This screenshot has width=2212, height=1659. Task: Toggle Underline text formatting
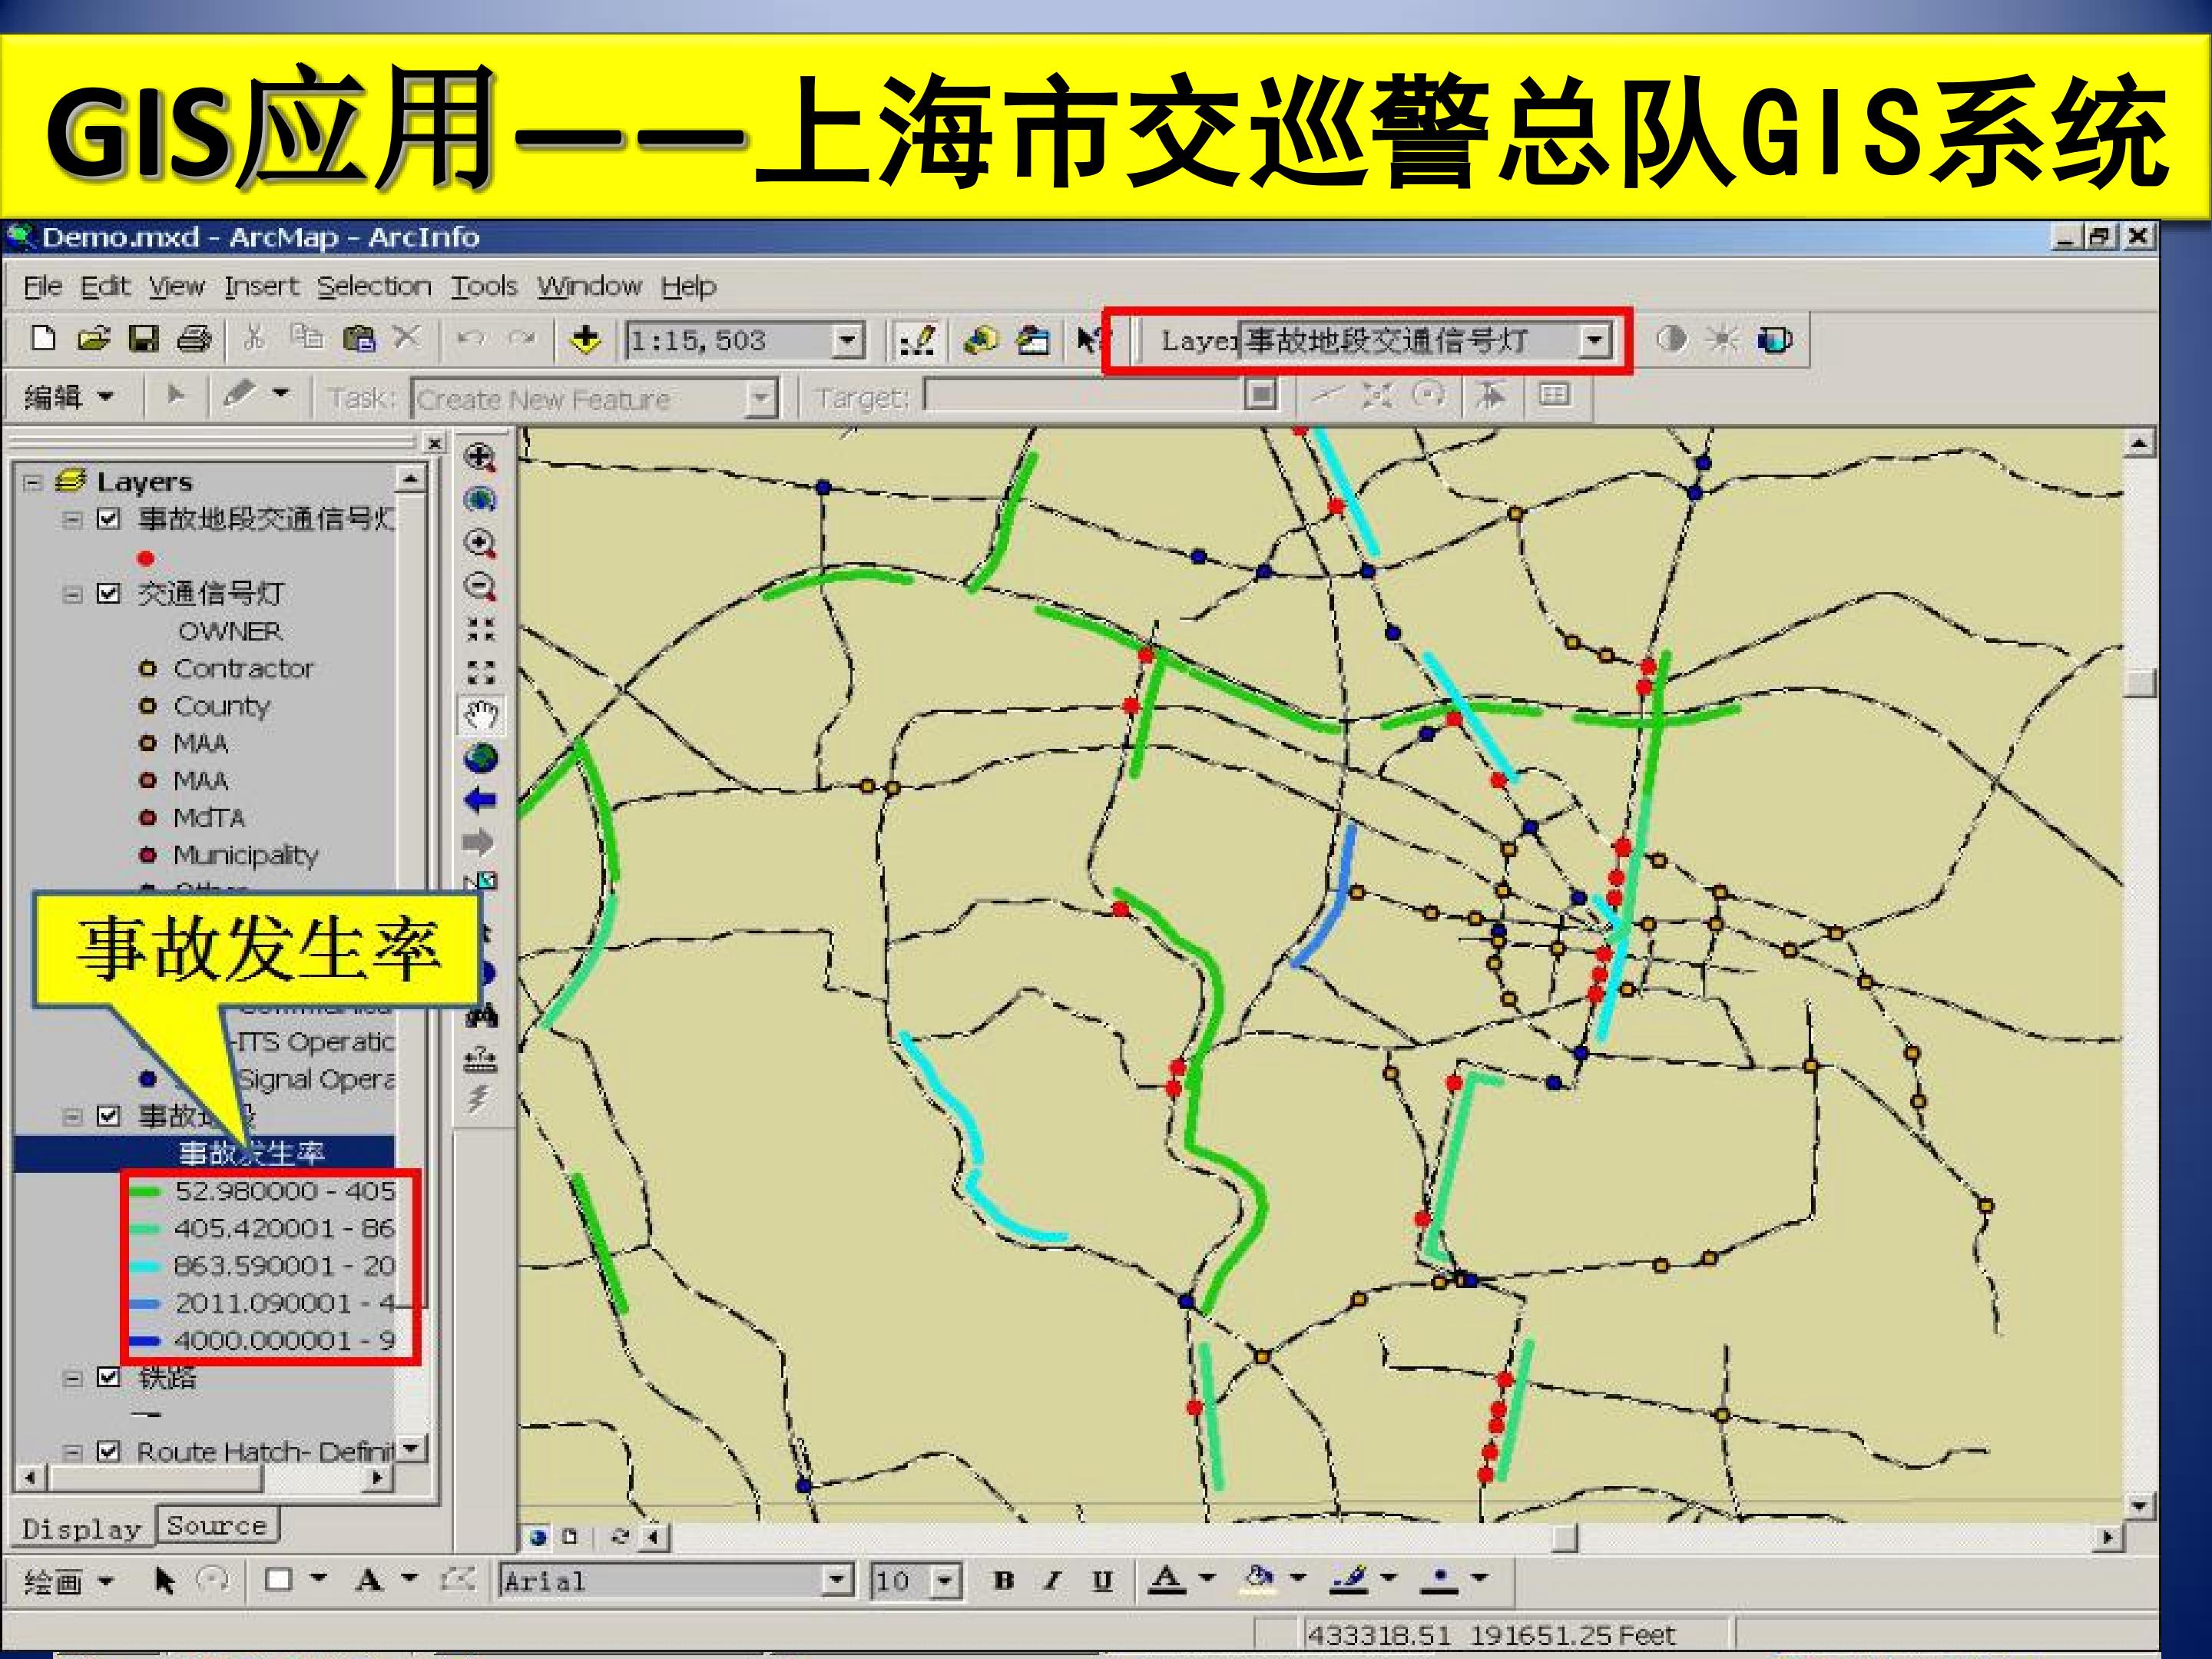(1102, 1581)
